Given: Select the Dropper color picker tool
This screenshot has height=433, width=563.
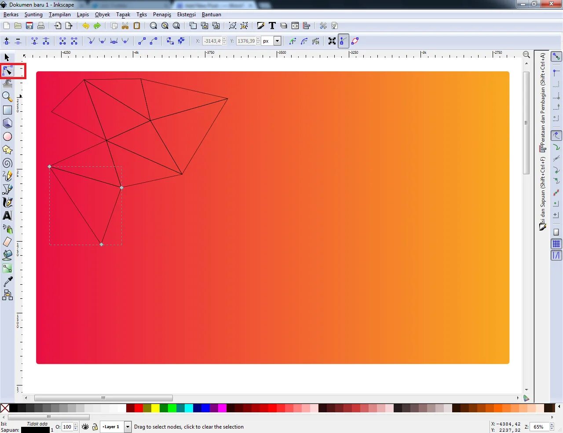Looking at the screenshot, I should (7, 281).
